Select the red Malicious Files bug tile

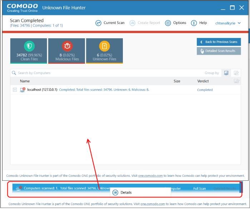(x=67, y=51)
